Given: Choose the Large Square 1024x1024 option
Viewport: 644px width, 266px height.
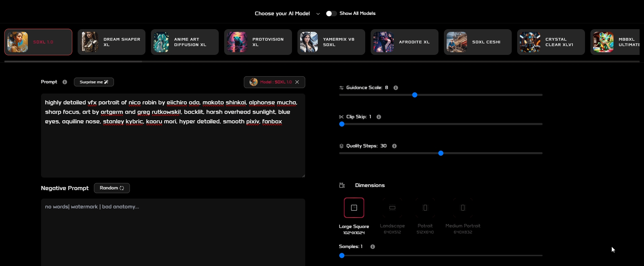Looking at the screenshot, I should tap(354, 208).
